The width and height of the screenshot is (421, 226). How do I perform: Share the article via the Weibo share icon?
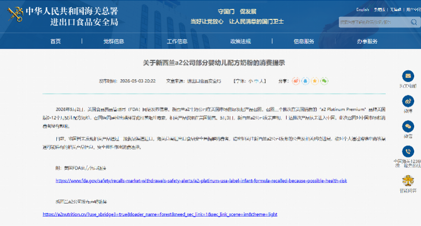296,81
